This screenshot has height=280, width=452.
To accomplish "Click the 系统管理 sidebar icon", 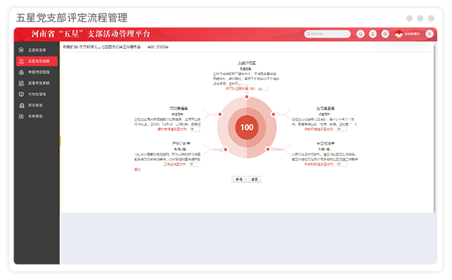I will (22, 116).
